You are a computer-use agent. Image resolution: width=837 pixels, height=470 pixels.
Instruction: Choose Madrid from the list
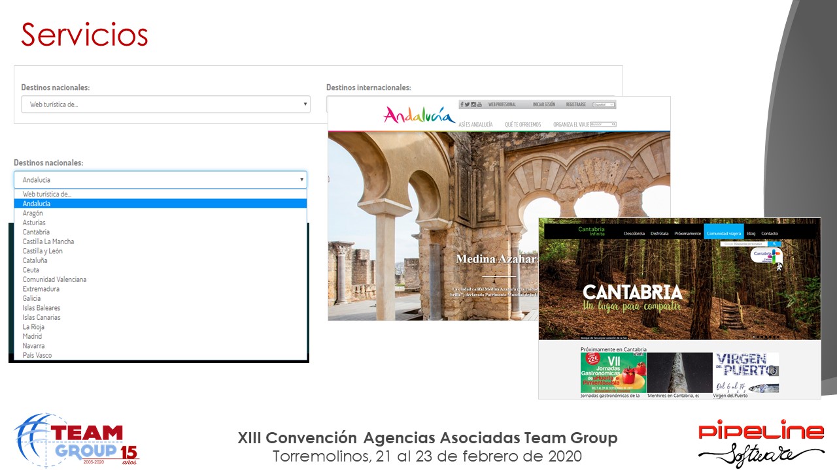tap(160, 336)
